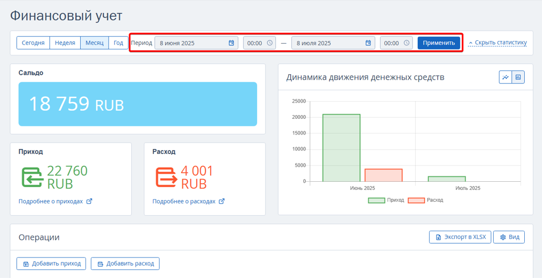Switch chart to bar graph view
Viewport: 542px width, 278px height.
[x=518, y=77]
